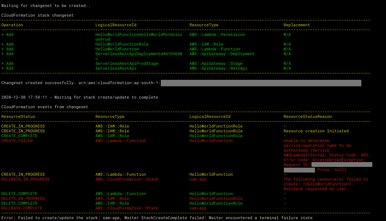Select "HelloWorldFunctionRole" in the CREATE_COMPLETE row
The width and height of the screenshot is (386, 221).
tap(216, 136)
